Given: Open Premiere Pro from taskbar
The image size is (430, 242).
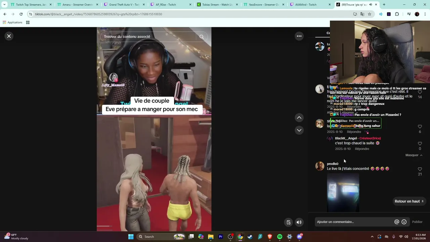Looking at the screenshot, I should click(221, 237).
